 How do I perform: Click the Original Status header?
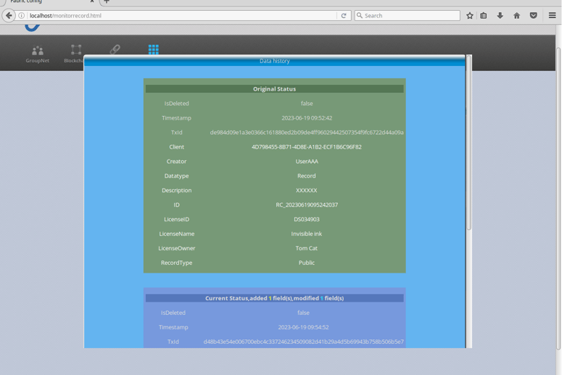[275, 89]
